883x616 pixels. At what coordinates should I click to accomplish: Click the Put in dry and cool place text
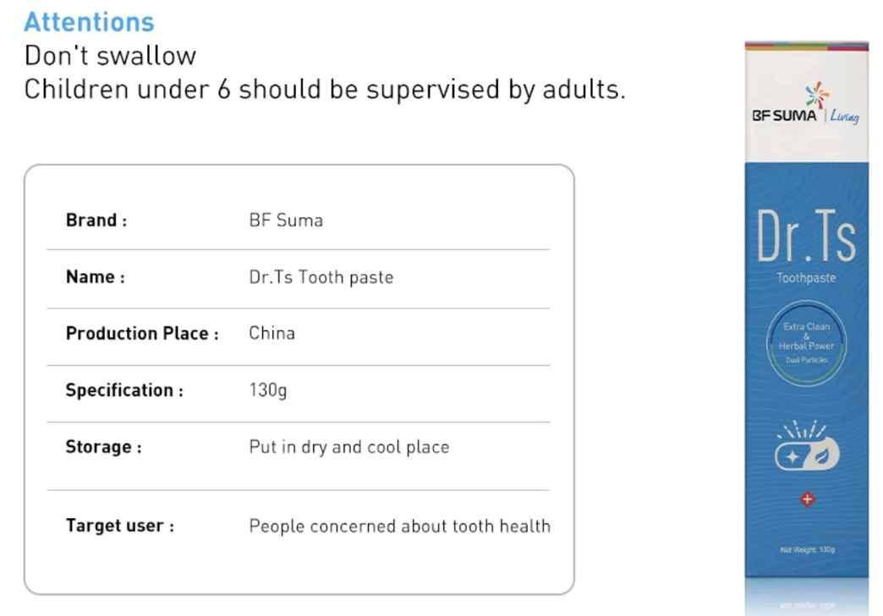(x=348, y=447)
